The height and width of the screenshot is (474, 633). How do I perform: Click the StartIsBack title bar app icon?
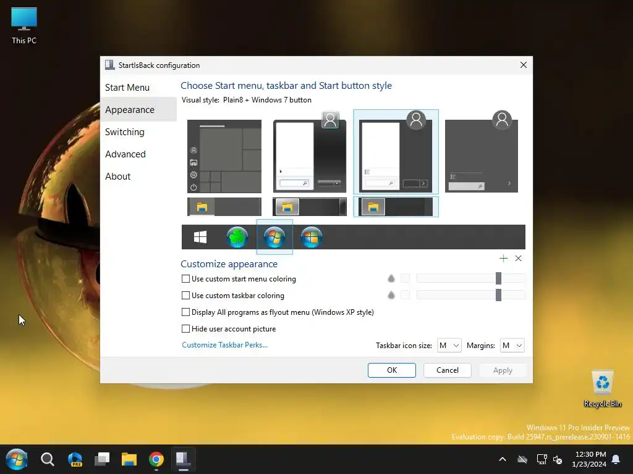pyautogui.click(x=109, y=65)
